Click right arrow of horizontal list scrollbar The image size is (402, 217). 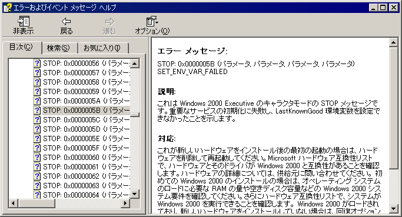(x=125, y=203)
